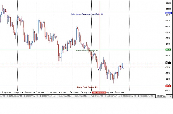This screenshot has height=114, width=173.
Task: Click the 98.70 value on price axis
Action: 168,21
